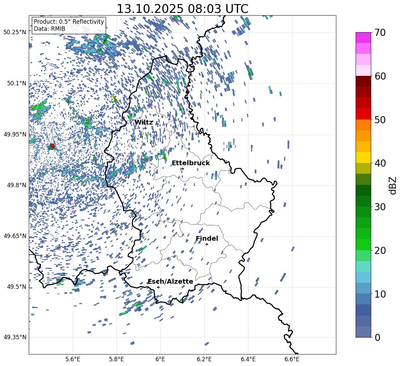Click the '49.8°N' latitude tick label
This screenshot has height=366, width=401.
point(16,185)
